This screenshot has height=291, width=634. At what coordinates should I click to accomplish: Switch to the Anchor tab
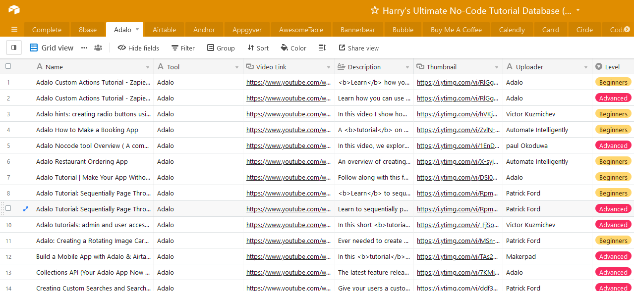204,30
